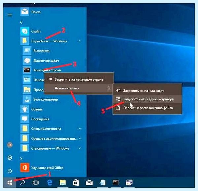The width and height of the screenshot is (198, 191).
Task: Click the Спец. возможности folder label
Action: (x=46, y=129)
